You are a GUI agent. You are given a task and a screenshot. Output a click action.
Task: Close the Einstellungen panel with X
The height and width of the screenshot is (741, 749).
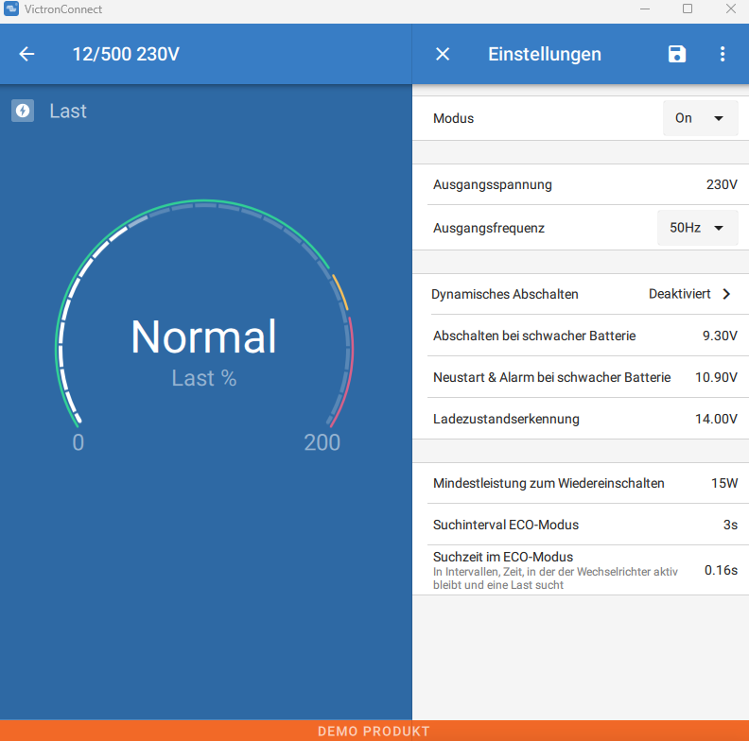[x=443, y=54]
